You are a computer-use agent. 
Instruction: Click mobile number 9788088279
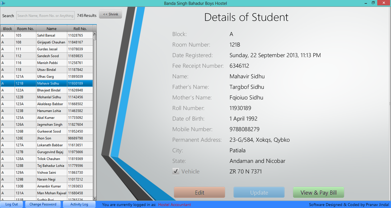[244, 129]
